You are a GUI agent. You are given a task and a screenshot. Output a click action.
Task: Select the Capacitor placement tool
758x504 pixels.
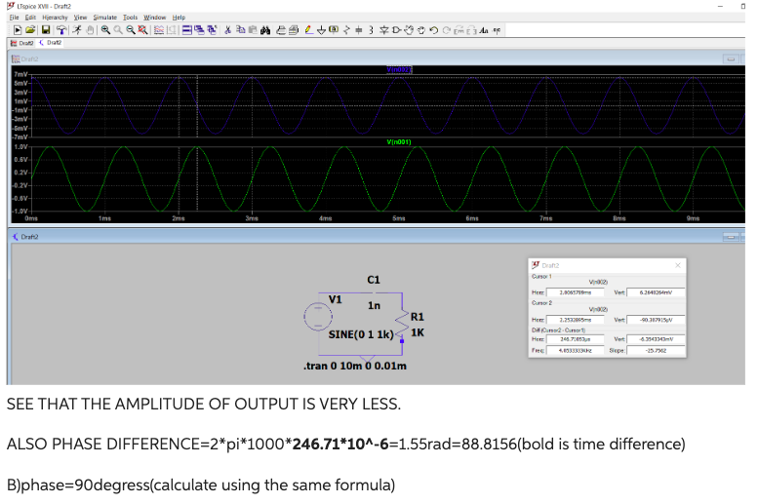tap(359, 30)
